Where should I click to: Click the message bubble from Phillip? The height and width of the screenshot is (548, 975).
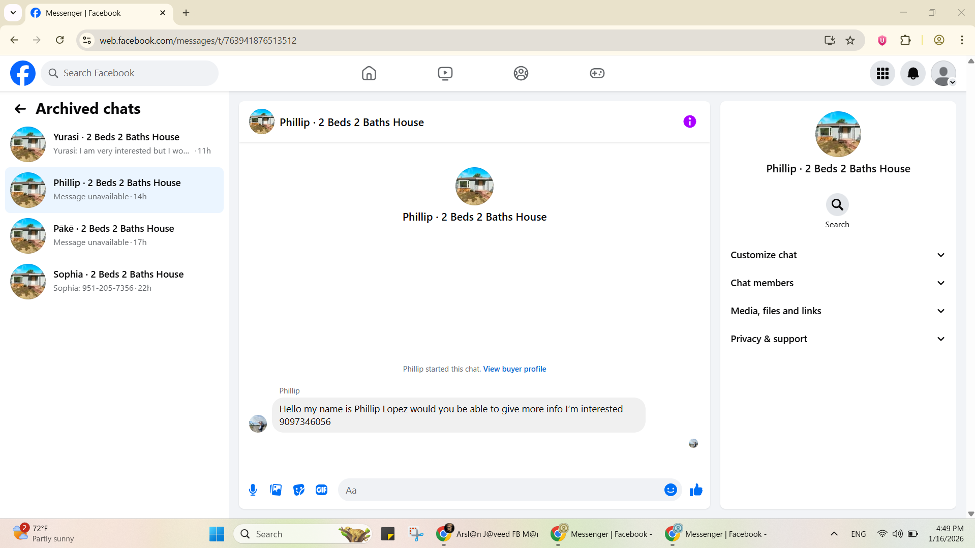point(459,415)
